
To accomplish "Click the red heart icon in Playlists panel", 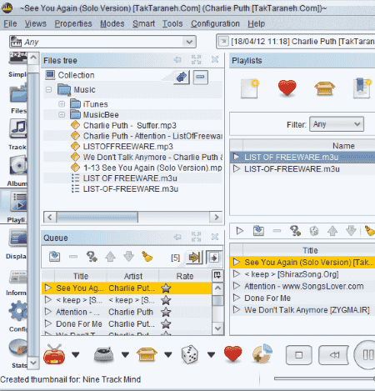I will click(x=287, y=88).
